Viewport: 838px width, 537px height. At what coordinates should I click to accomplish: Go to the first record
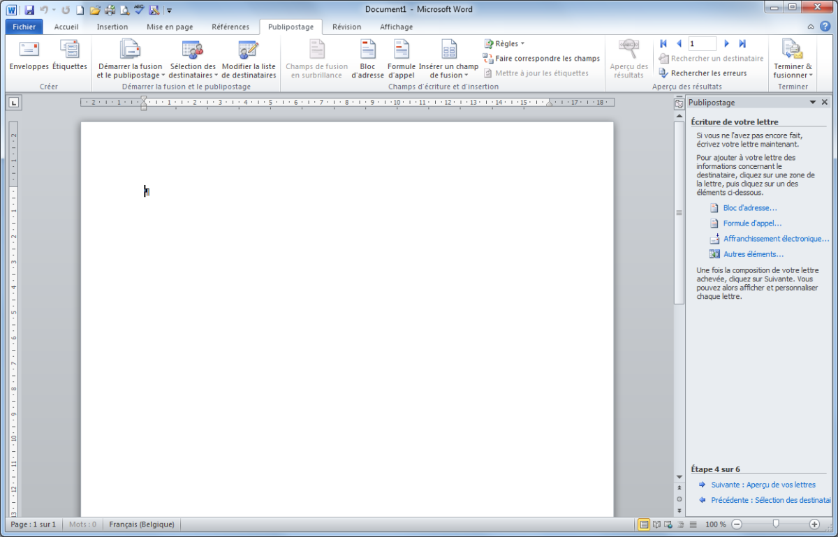point(663,43)
